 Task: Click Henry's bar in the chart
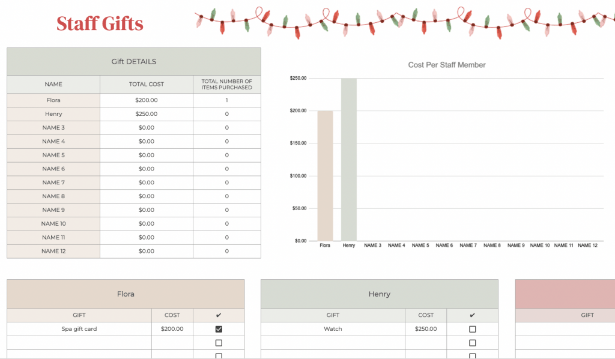(348, 162)
